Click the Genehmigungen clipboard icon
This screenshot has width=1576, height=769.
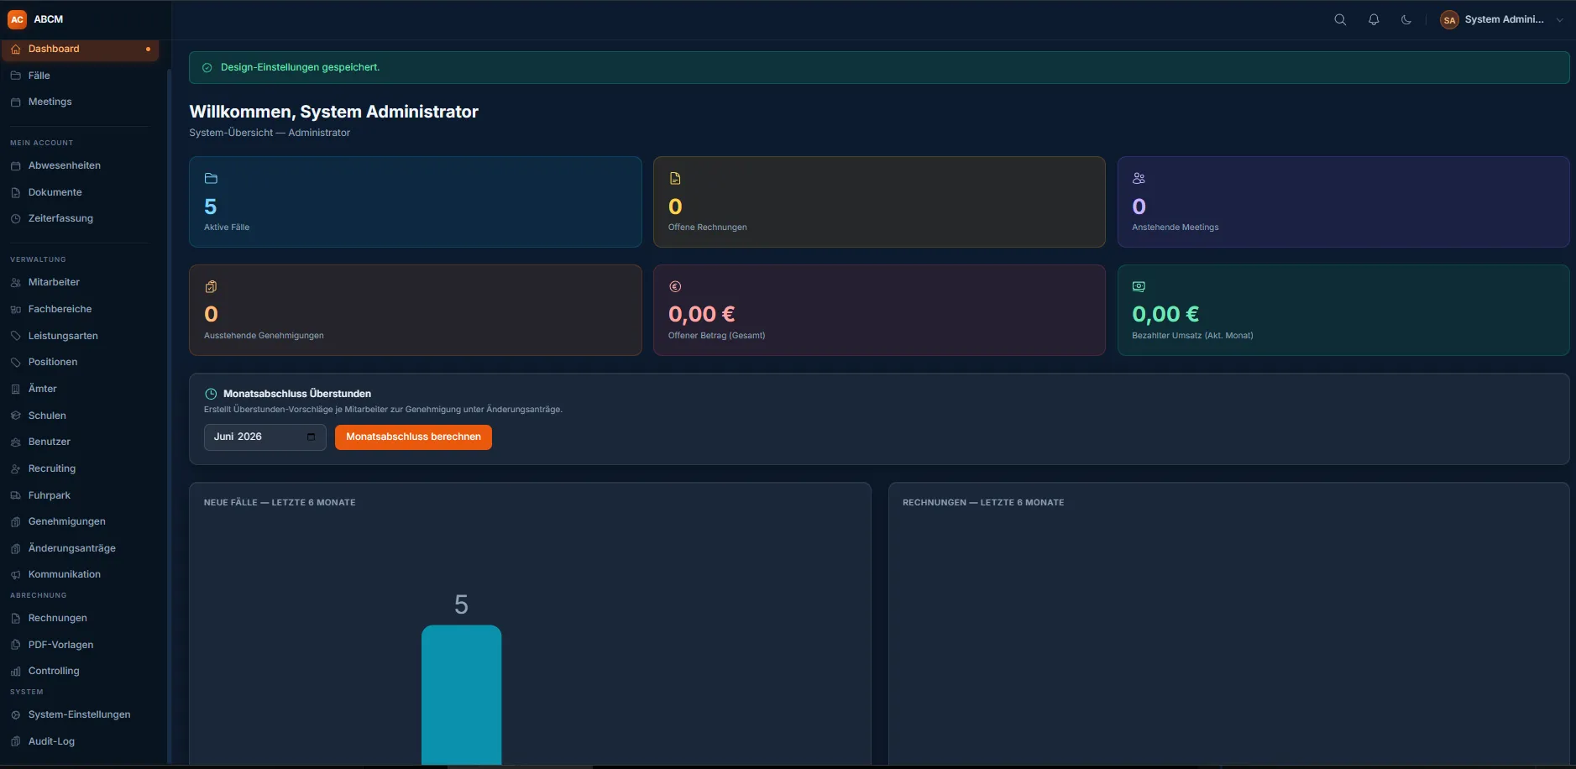click(15, 522)
